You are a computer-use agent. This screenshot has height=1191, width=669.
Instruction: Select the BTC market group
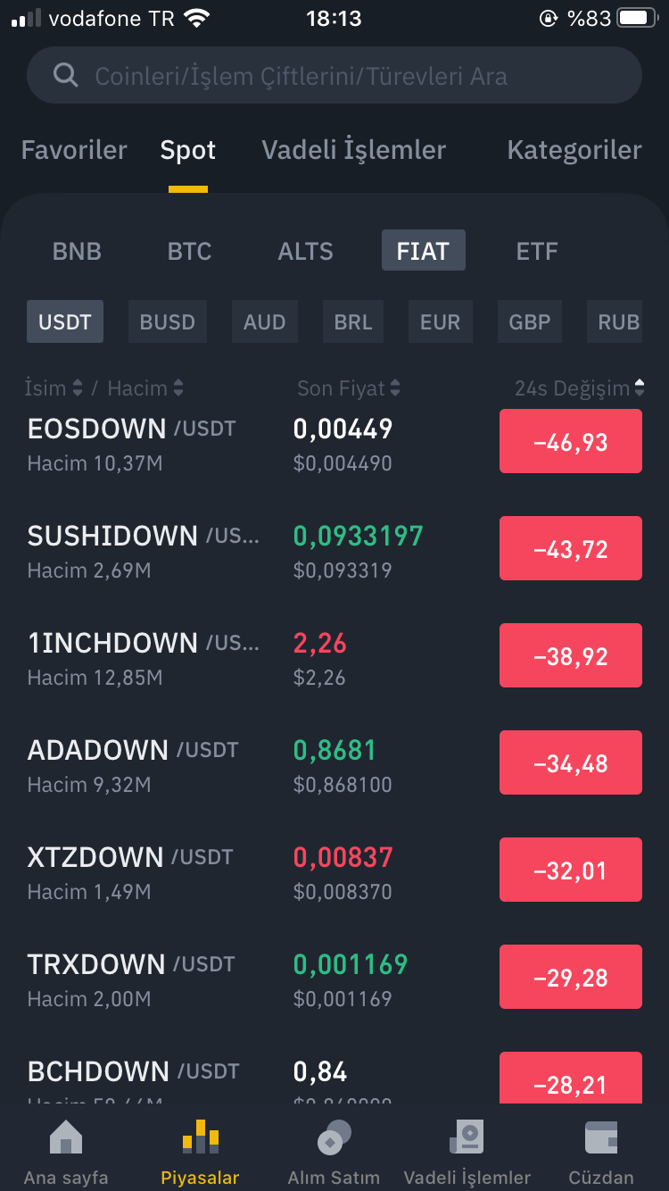[190, 251]
